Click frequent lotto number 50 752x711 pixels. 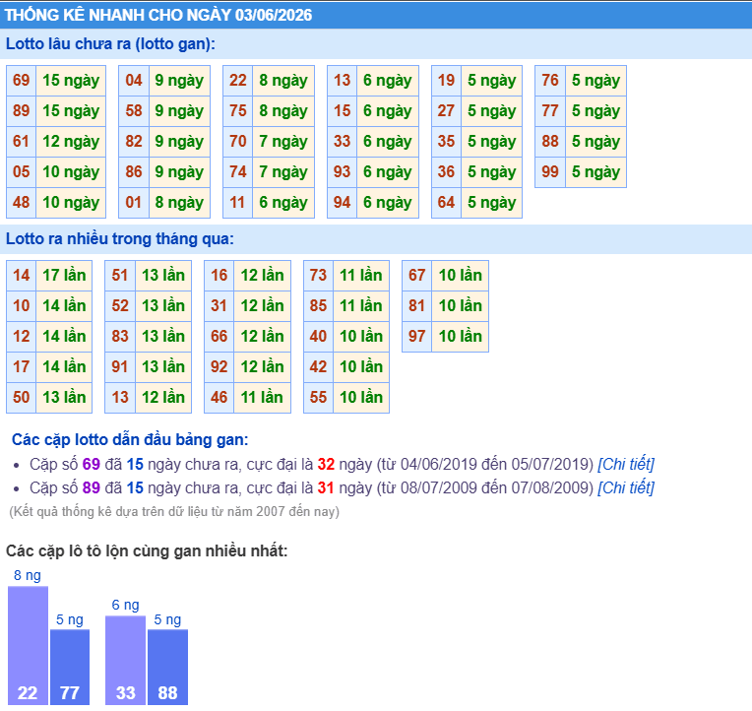pyautogui.click(x=21, y=397)
